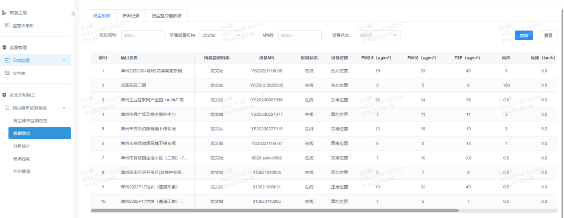The width and height of the screenshot is (564, 218).
Task: Switch to the 扬尘整点值数据 tab
Action: [x=167, y=16]
